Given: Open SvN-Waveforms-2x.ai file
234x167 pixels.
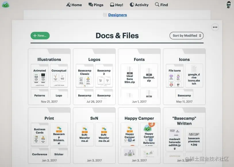Looking at the screenshot, I should 104,134.
